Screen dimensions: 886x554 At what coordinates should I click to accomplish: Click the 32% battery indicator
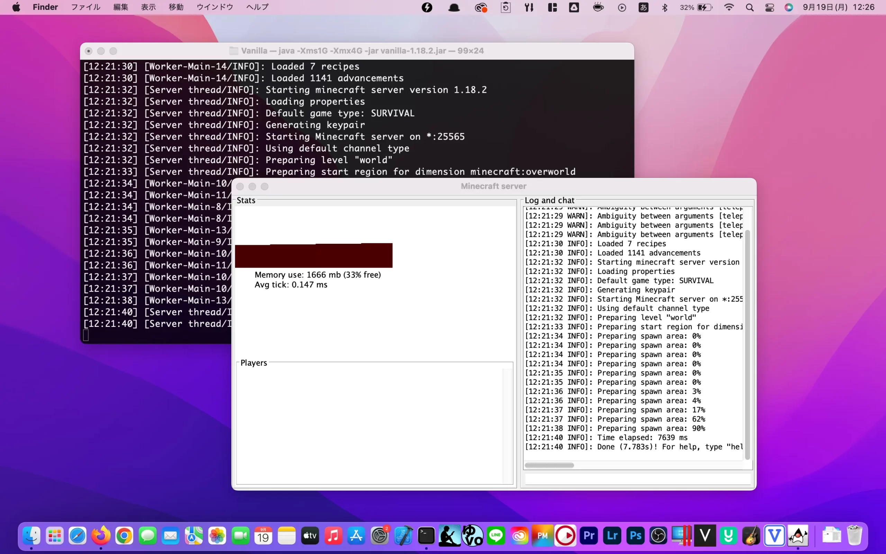tap(696, 7)
